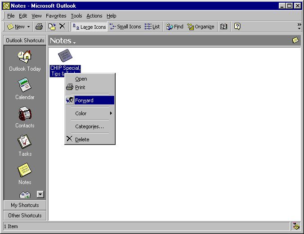Viewport: 304px width, 234px height.
Task: Click the Outlook Shortcuts group button
Action: pos(25,40)
